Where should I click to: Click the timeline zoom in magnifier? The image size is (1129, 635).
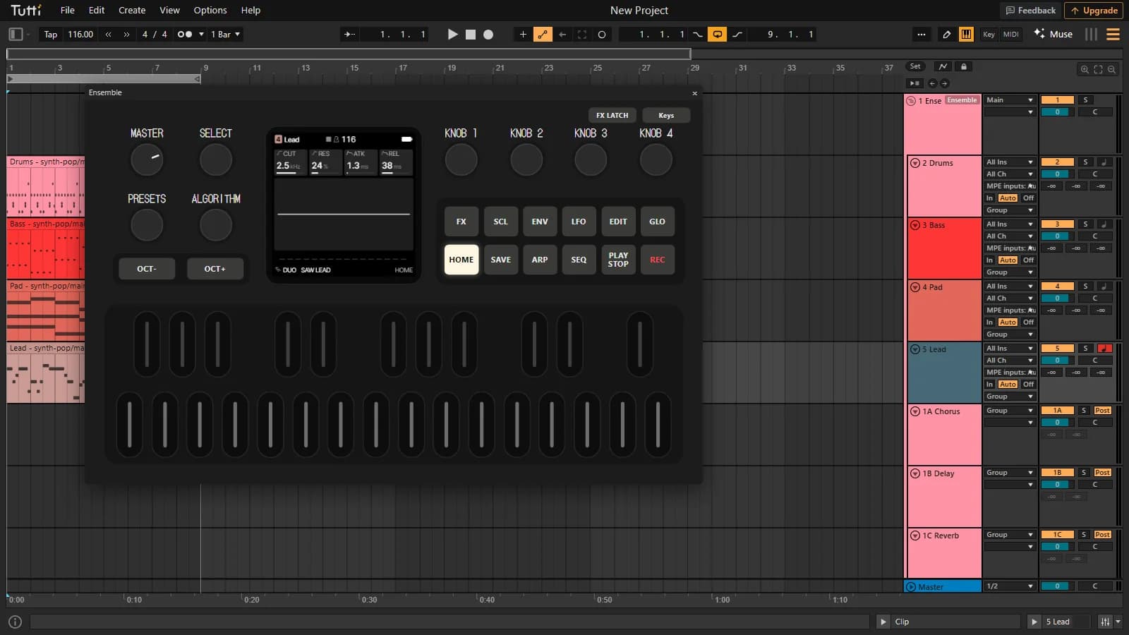1085,69
